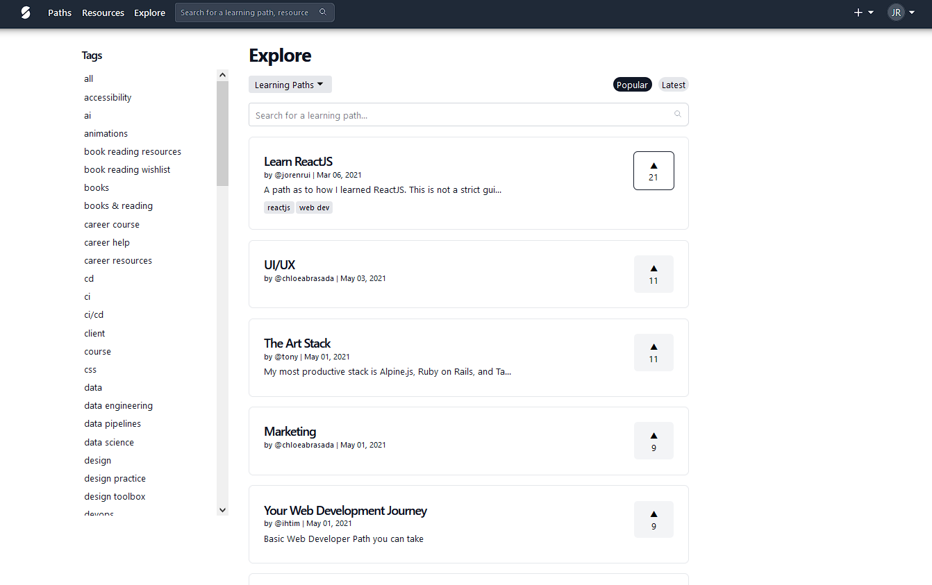This screenshot has height=585, width=932.
Task: Click the JR avatar icon
Action: [x=896, y=12]
